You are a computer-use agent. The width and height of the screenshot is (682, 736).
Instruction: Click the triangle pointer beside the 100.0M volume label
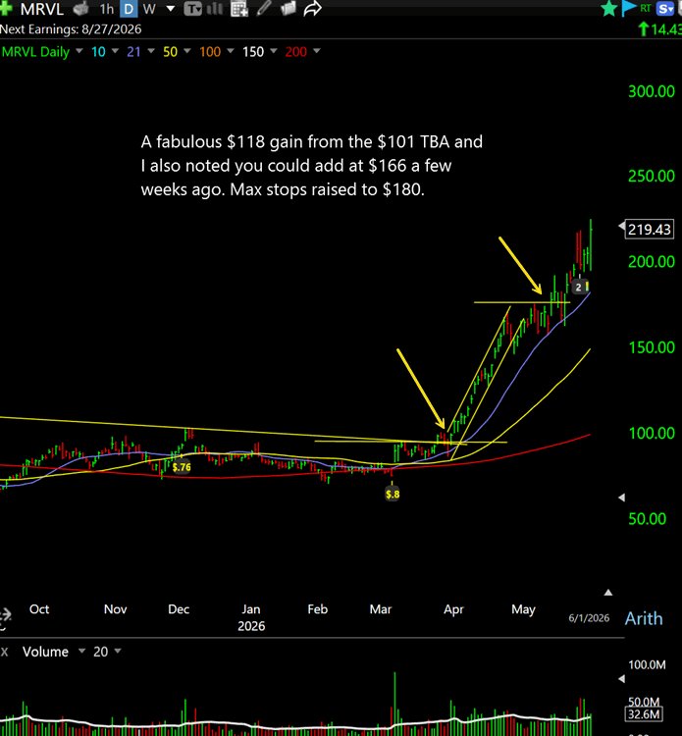point(621,678)
